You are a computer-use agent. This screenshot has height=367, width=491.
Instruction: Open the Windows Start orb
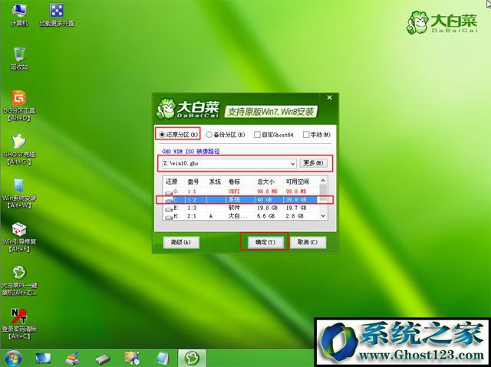12,359
